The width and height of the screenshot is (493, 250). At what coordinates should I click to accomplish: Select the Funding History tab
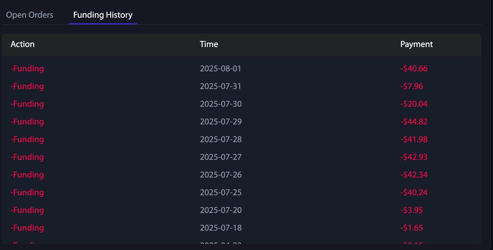point(103,15)
